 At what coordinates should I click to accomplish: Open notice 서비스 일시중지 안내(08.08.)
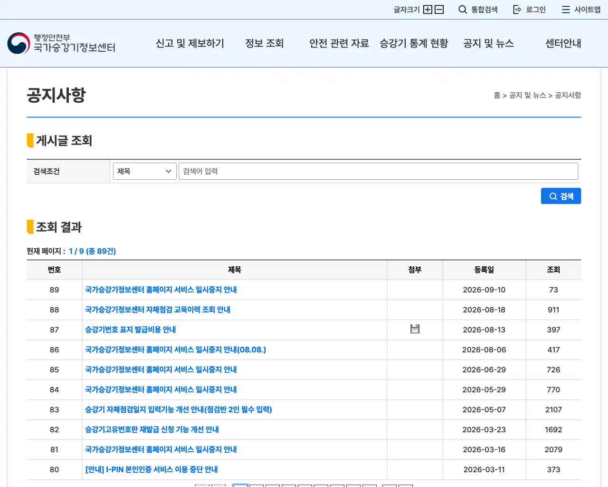coord(176,350)
